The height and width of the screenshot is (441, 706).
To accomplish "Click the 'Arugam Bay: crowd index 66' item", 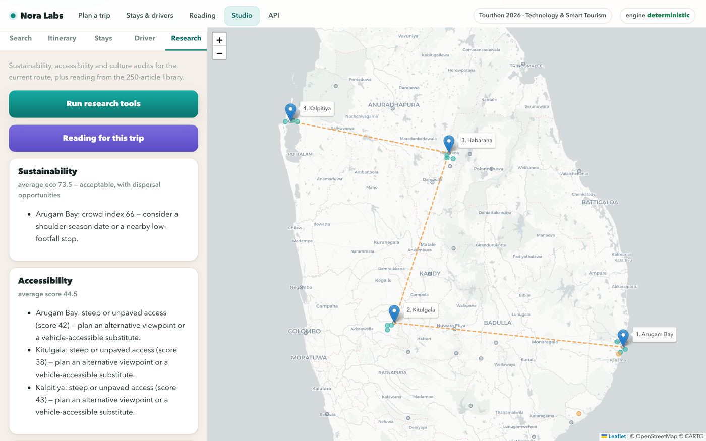I will pyautogui.click(x=107, y=226).
